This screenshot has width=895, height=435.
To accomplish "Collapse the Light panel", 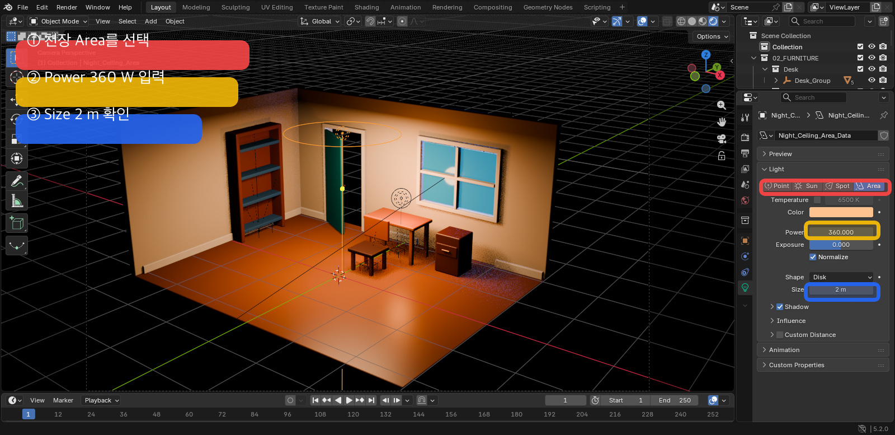I will tap(823, 169).
